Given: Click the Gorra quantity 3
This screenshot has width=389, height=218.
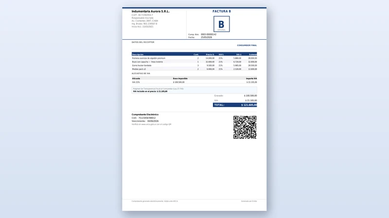Looking at the screenshot, I should coord(198,65).
